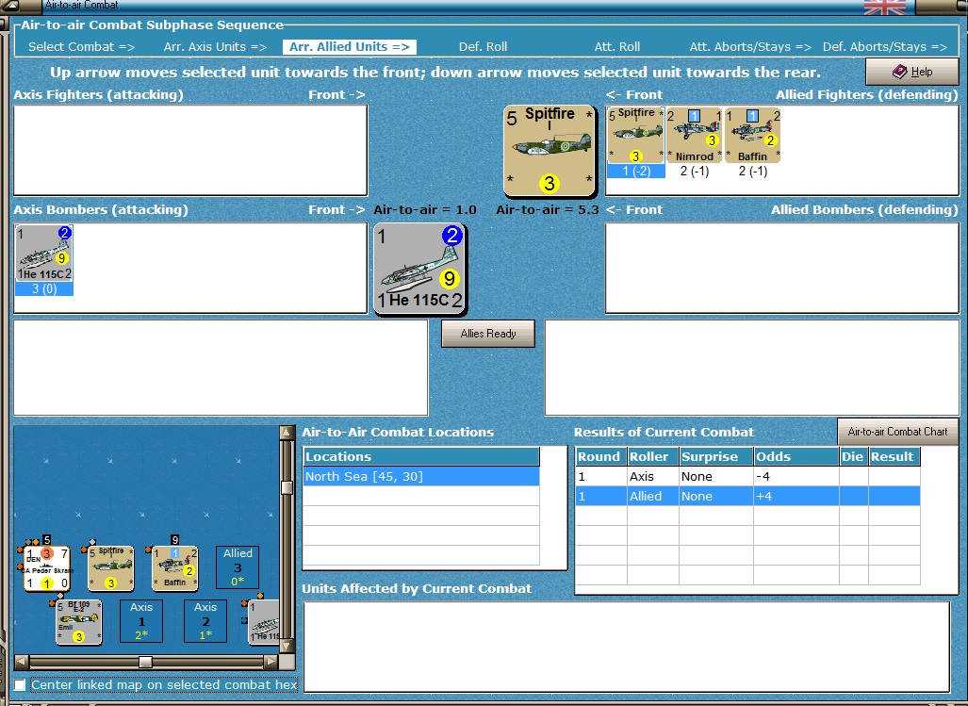Click the map's scroll down arrow
This screenshot has width=968, height=706.
tap(287, 646)
